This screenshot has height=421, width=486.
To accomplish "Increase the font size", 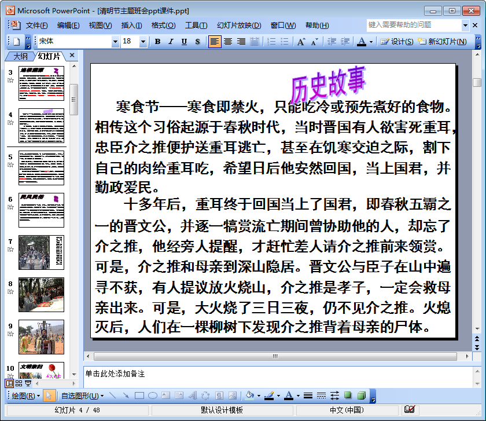I will click(x=301, y=41).
